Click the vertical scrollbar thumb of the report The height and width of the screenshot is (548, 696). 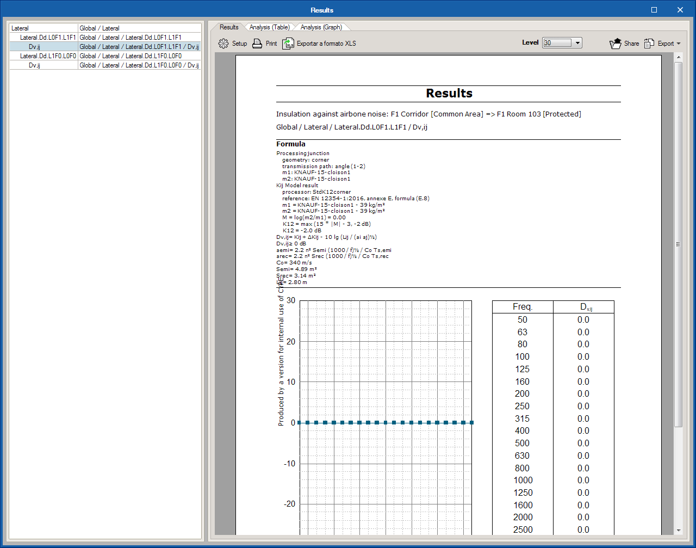678,244
